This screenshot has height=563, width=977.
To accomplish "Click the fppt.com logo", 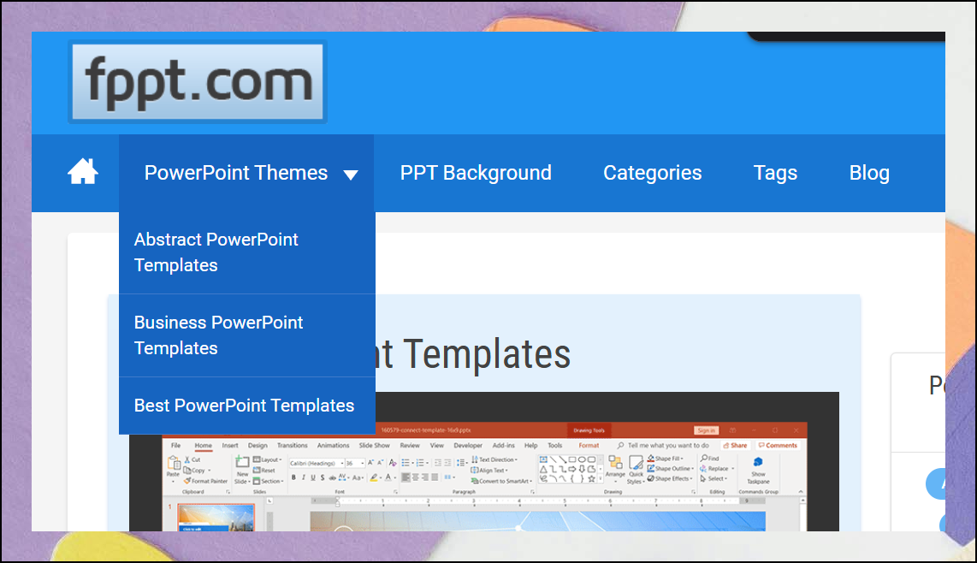I will pos(198,81).
